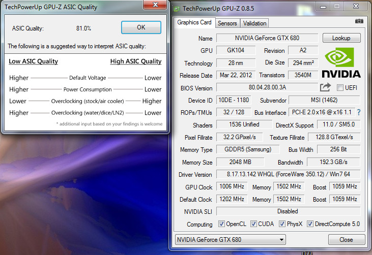Image resolution: width=372 pixels, height=255 pixels.
Task: Close the ASIC Quality dialog with X
Action: click(x=155, y=5)
